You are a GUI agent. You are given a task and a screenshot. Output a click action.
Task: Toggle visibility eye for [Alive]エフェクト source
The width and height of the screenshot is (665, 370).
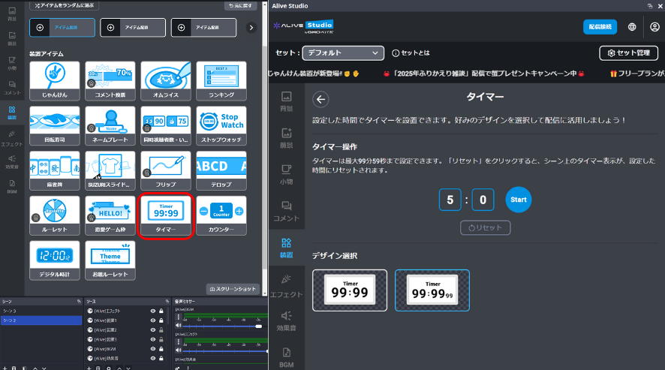153,311
